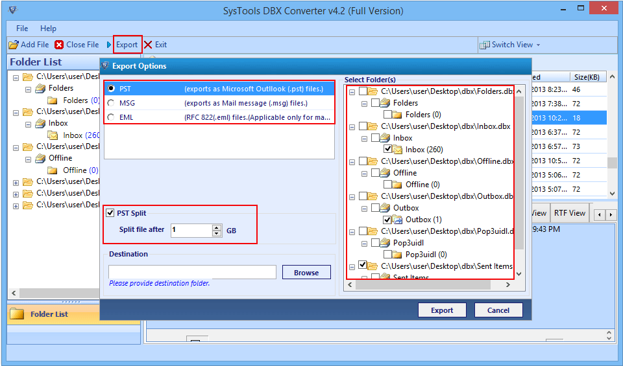This screenshot has height=366, width=623.
Task: Open the File menu
Action: click(x=22, y=29)
